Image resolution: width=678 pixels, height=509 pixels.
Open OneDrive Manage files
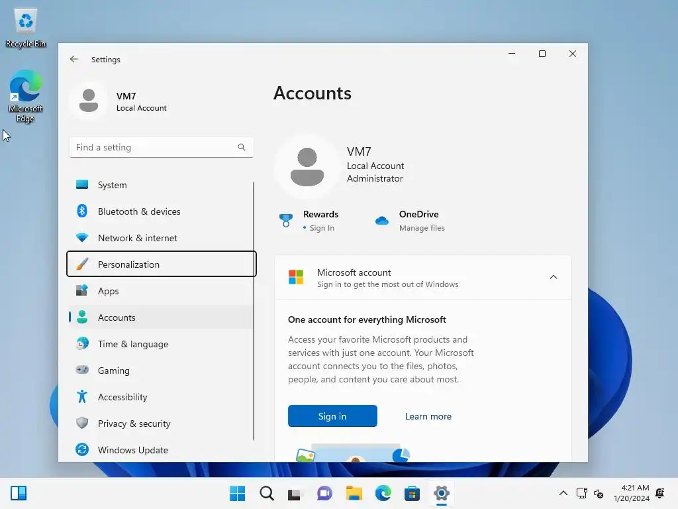(422, 228)
